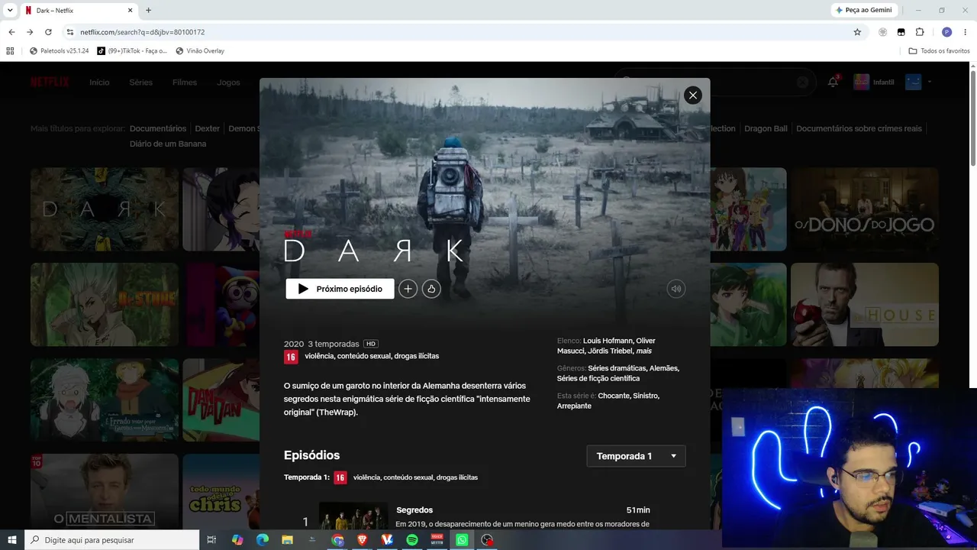
Task: Open the Jogos menu item
Action: click(228, 82)
